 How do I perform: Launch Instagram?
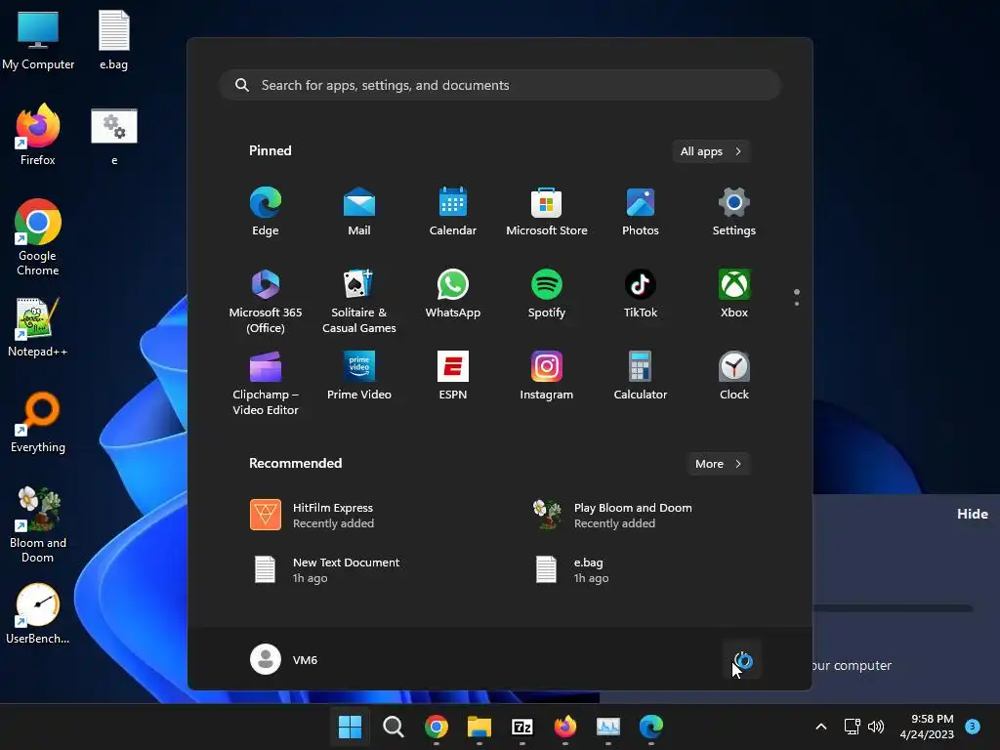tap(547, 376)
